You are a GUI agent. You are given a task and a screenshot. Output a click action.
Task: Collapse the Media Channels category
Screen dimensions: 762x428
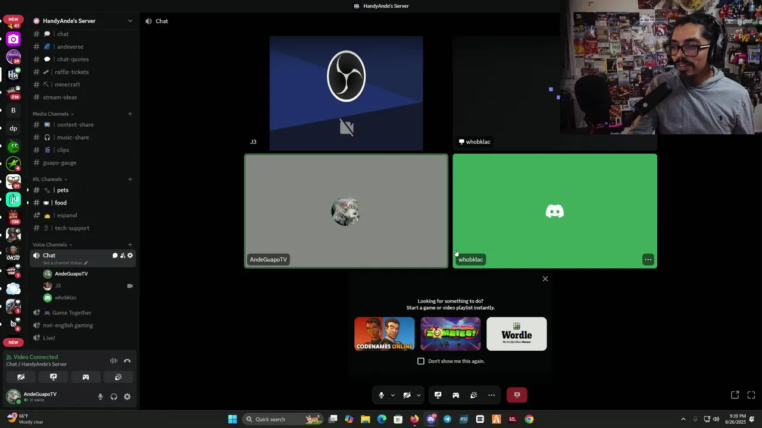click(53, 114)
